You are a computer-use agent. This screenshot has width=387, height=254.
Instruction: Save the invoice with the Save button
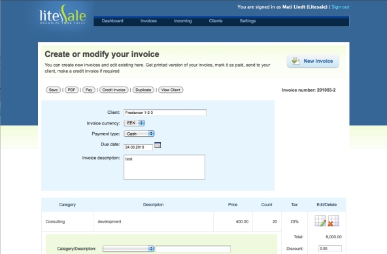53,90
